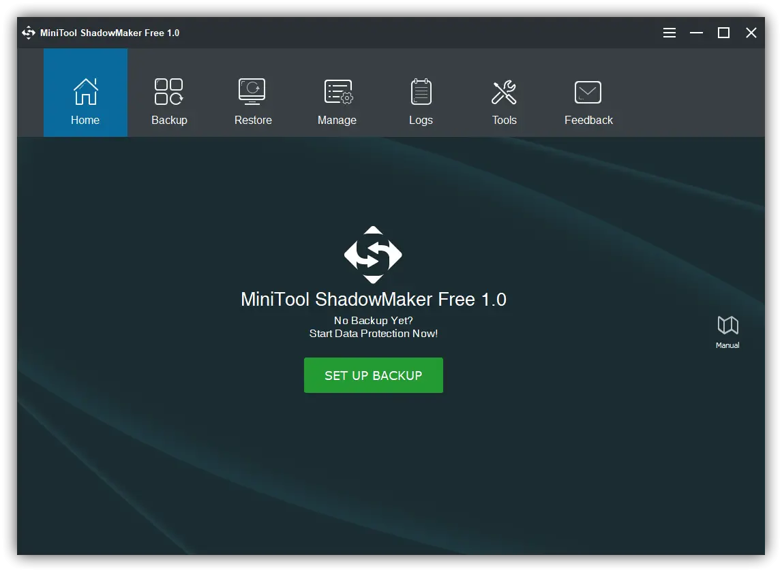The height and width of the screenshot is (572, 782).
Task: Click 'Start Data Protection Now!' text
Action: [374, 334]
